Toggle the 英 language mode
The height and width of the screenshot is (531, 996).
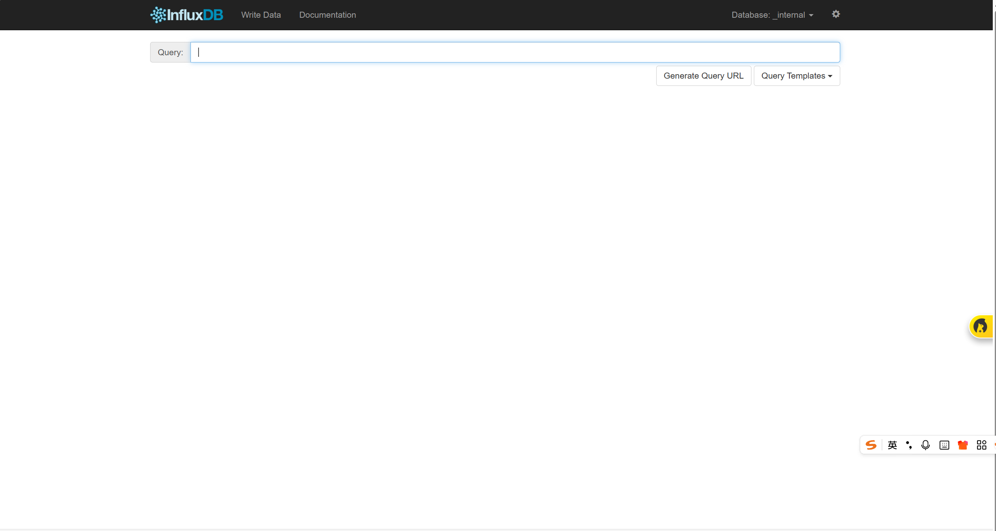click(x=892, y=445)
